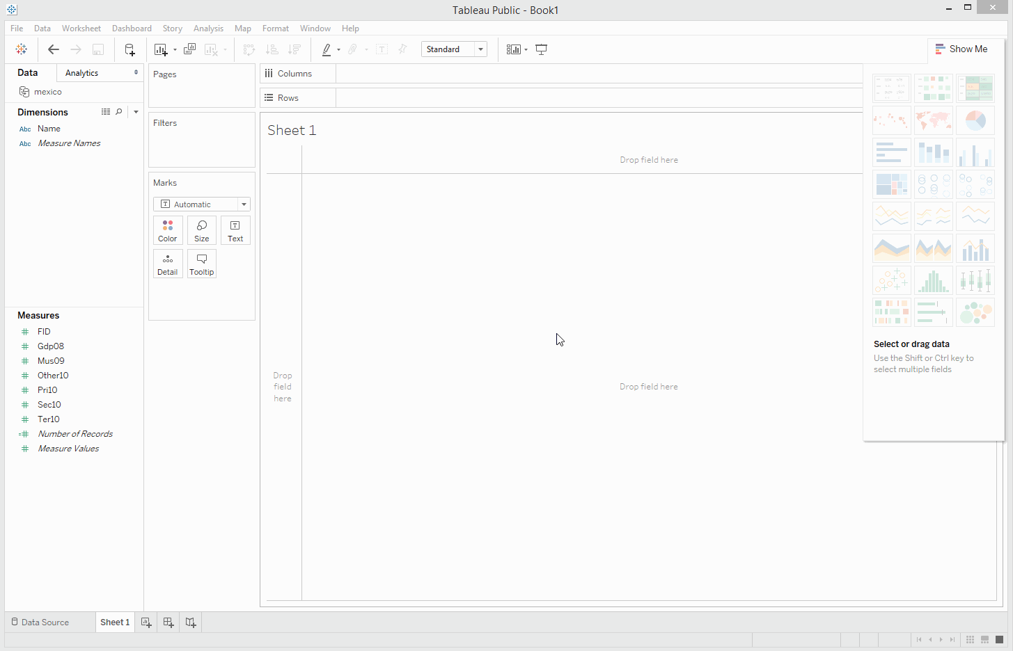The height and width of the screenshot is (651, 1013).
Task: Select the Gdp08 measure field
Action: coord(51,346)
